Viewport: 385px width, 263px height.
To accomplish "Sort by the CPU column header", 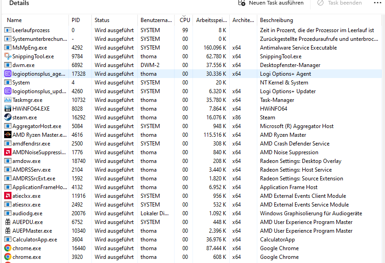I will coord(184,20).
